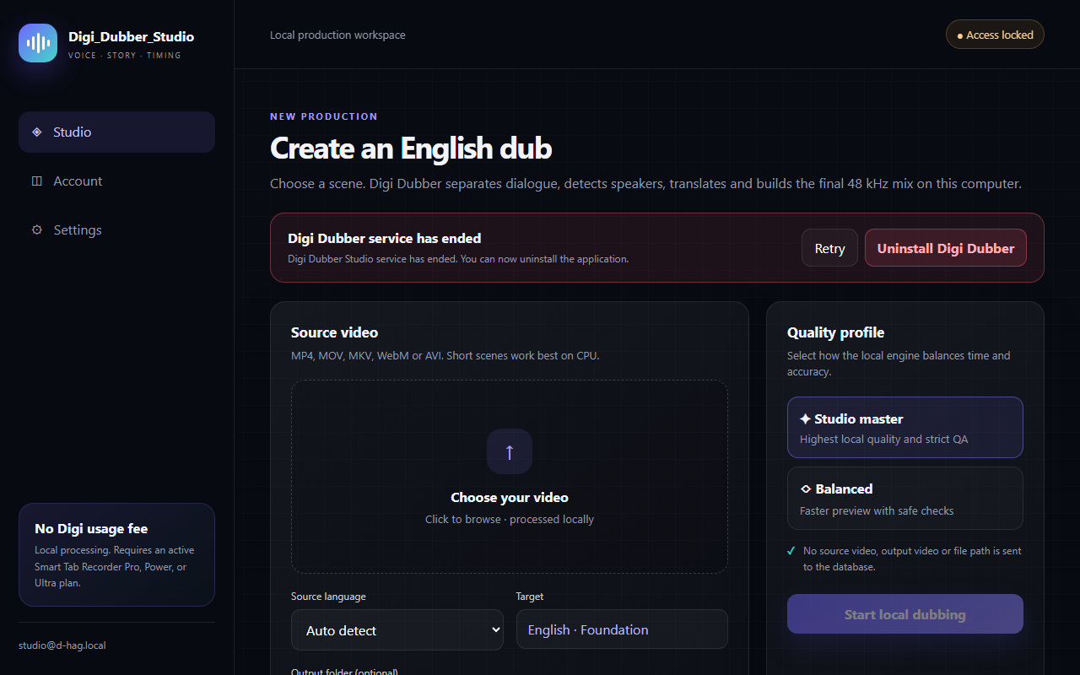Image resolution: width=1080 pixels, height=675 pixels.
Task: Open the Studio section in sidebar
Action: 116,132
